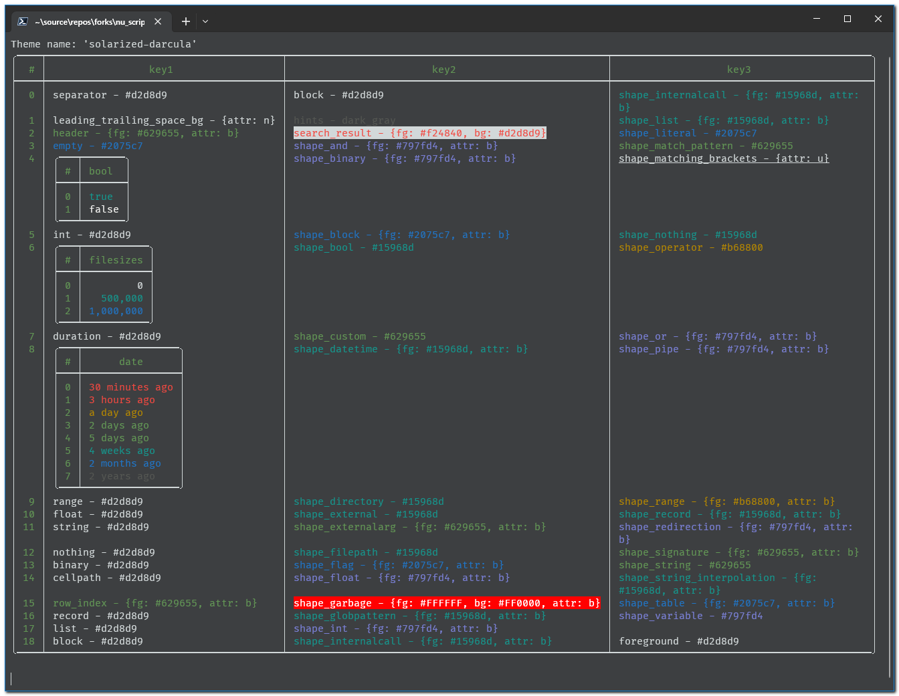Click 'true' in the bool table
The width and height of the screenshot is (899, 696).
[x=101, y=197]
